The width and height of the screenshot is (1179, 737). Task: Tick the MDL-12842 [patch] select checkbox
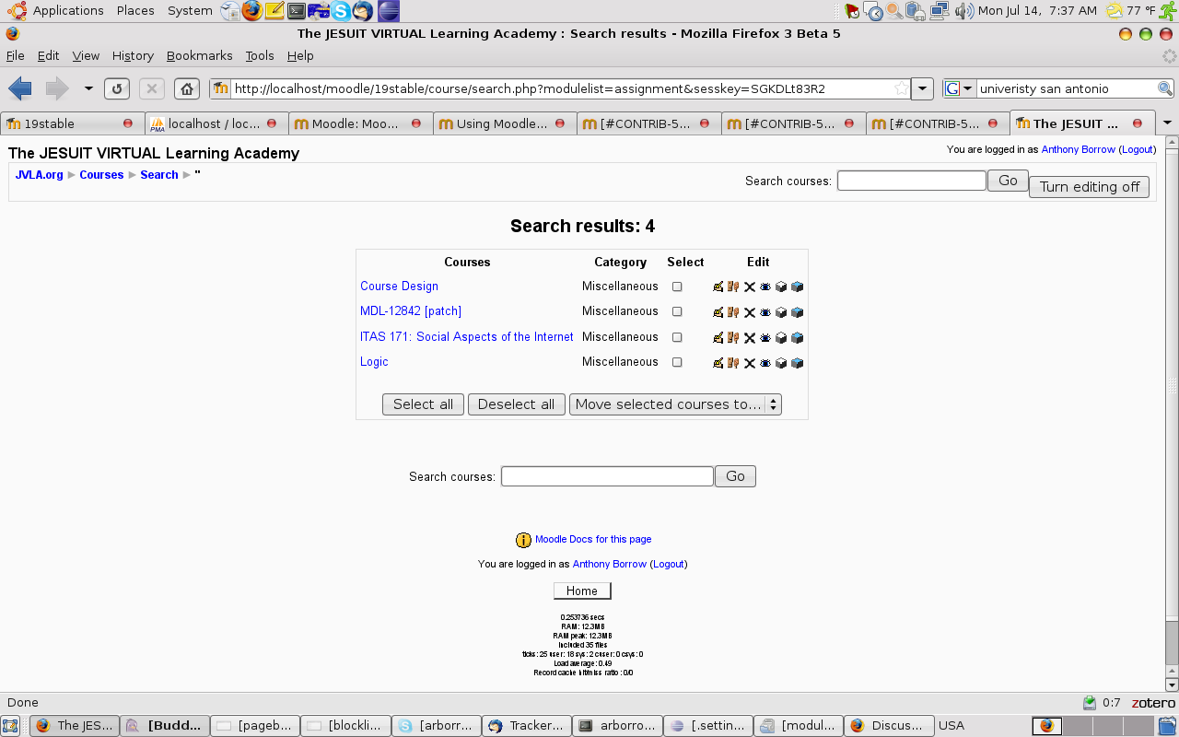[x=677, y=311]
